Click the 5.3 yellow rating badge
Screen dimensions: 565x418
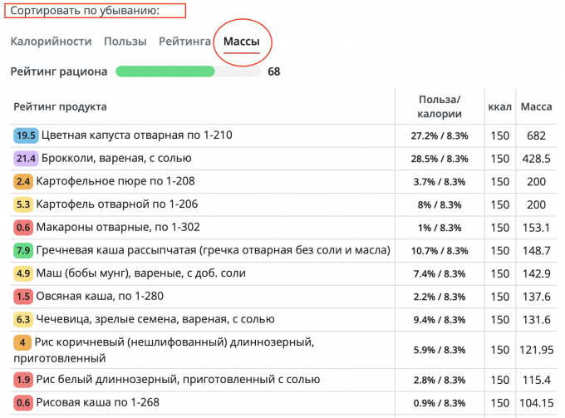[23, 204]
